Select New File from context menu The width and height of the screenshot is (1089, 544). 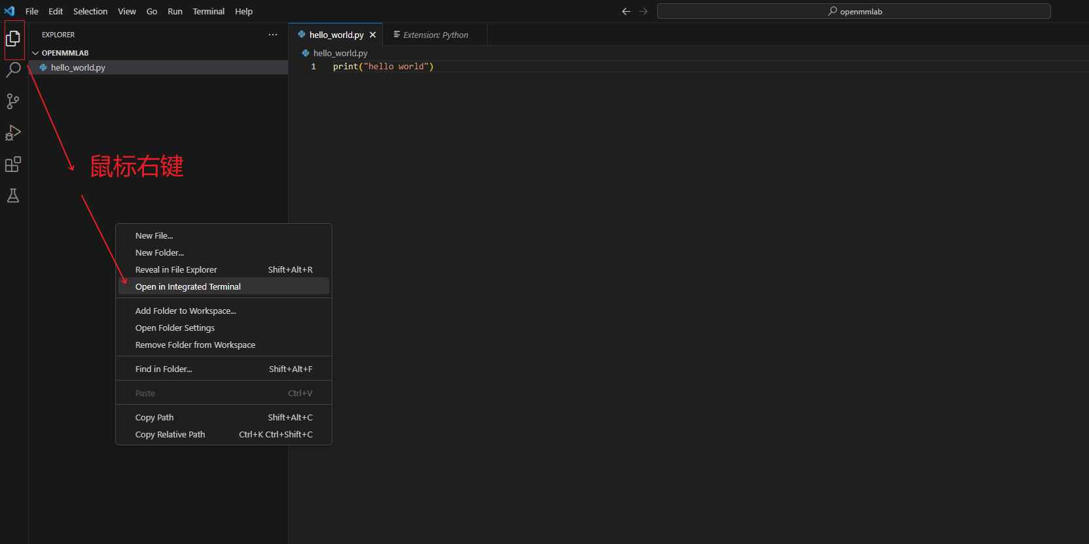point(154,235)
